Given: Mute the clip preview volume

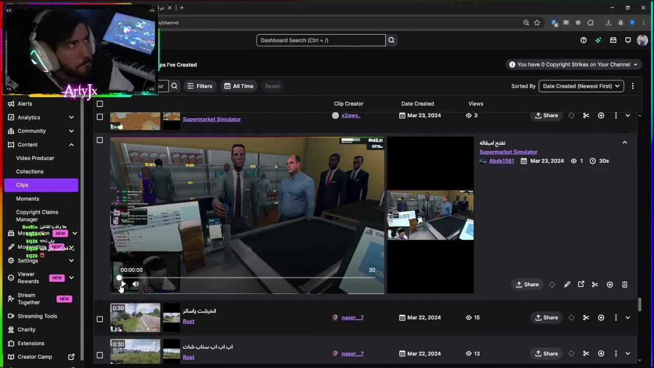Looking at the screenshot, I should (135, 284).
